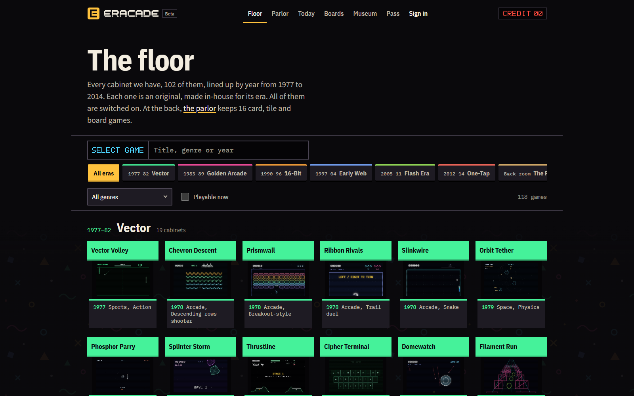Open the Thrustline cabinet title
Screen dimensions: 634x396
pyautogui.click(x=278, y=346)
